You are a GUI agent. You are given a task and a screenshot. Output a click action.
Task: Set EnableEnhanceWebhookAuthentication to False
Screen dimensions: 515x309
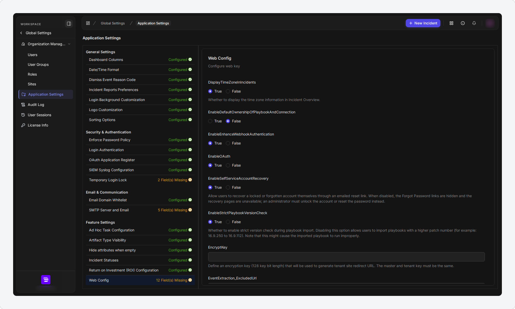tap(228, 143)
